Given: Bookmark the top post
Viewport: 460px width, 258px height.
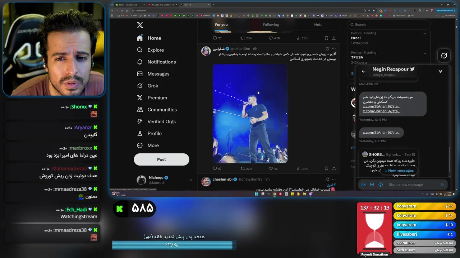Looking at the screenshot, I should pos(326,38).
